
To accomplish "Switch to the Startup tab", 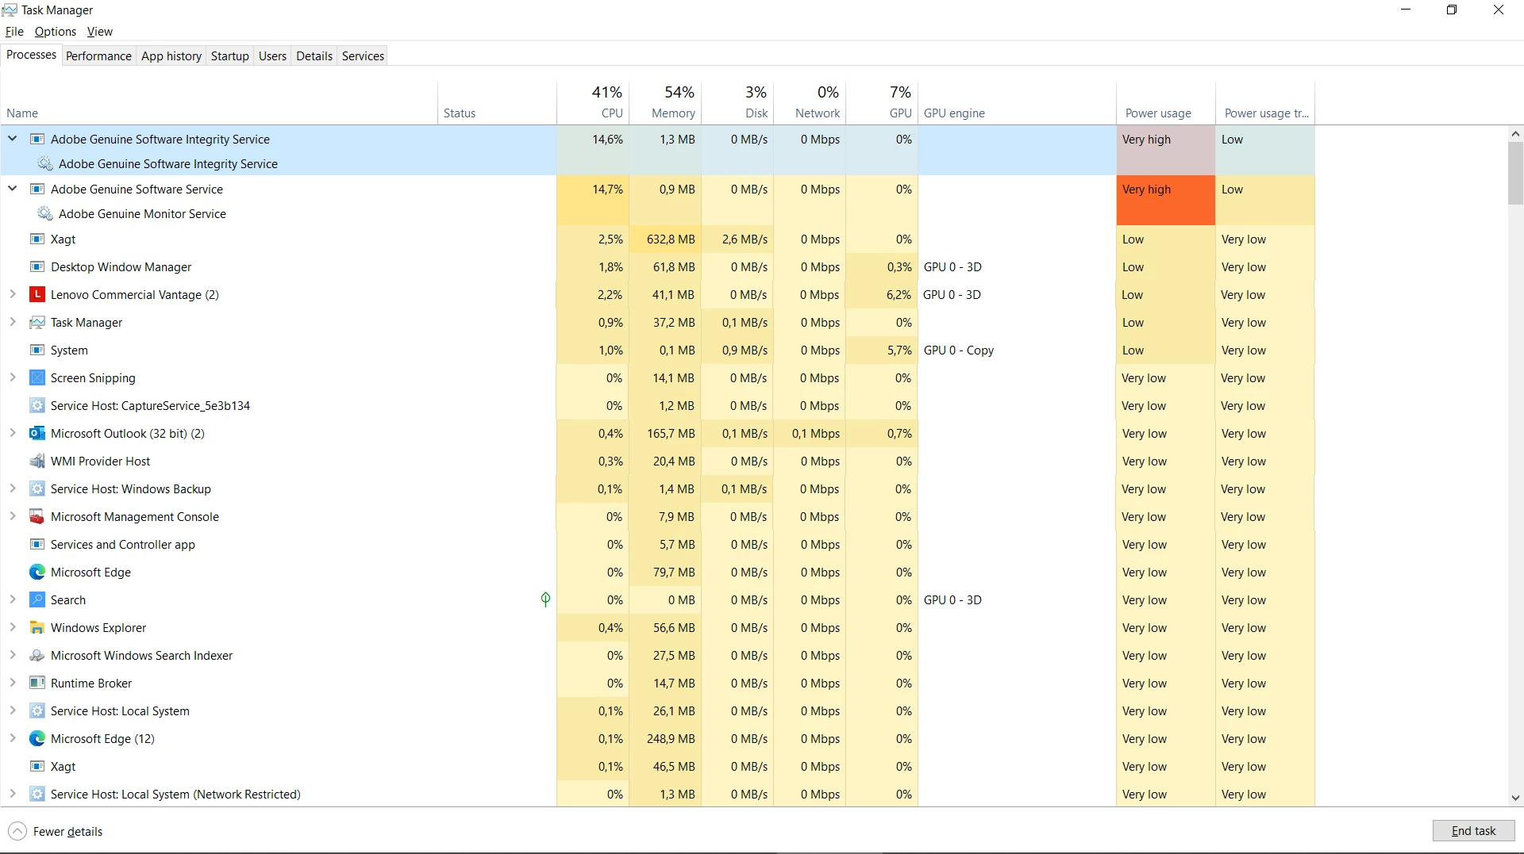I will [230, 56].
